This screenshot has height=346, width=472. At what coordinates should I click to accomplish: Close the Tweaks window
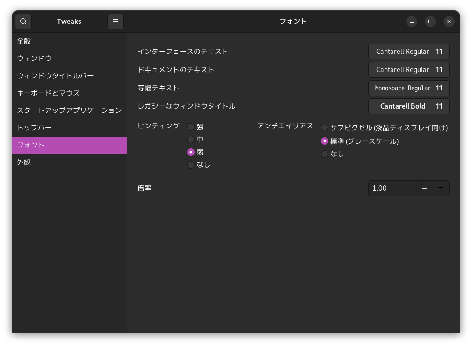click(449, 22)
